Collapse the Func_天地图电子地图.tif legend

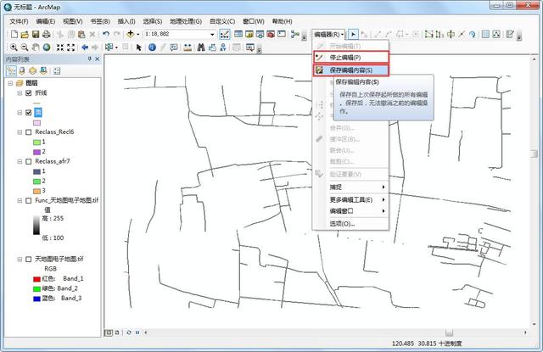click(x=20, y=200)
